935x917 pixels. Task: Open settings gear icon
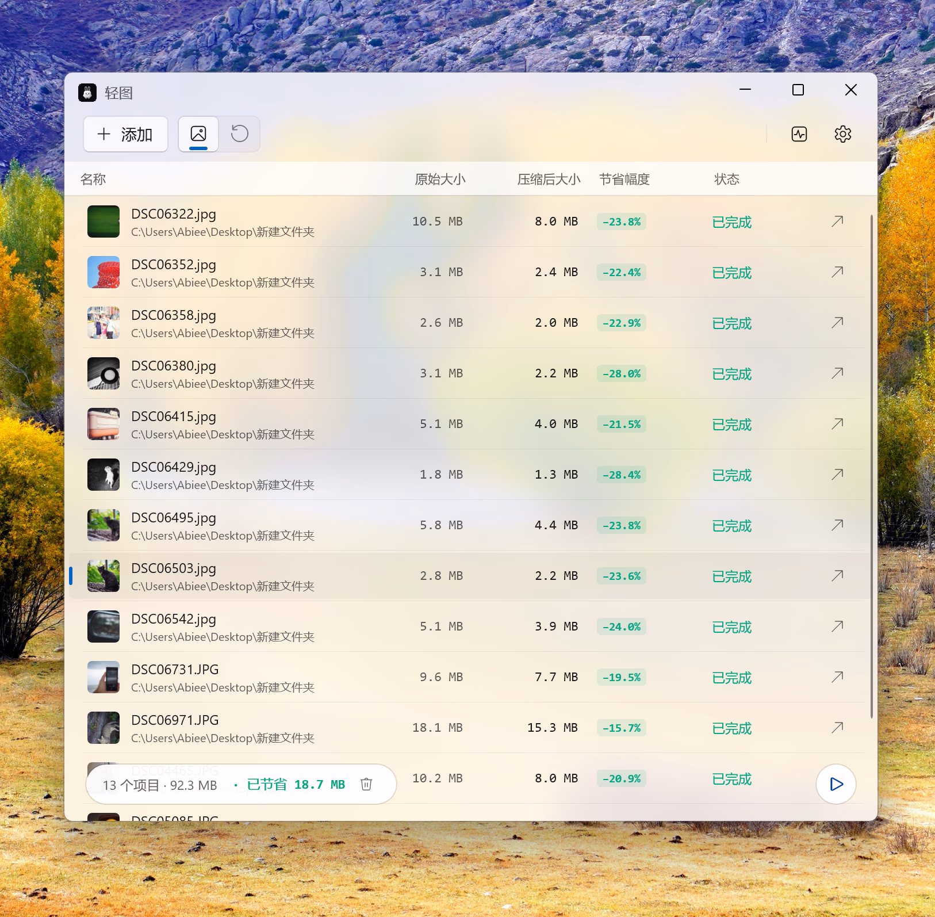(843, 134)
